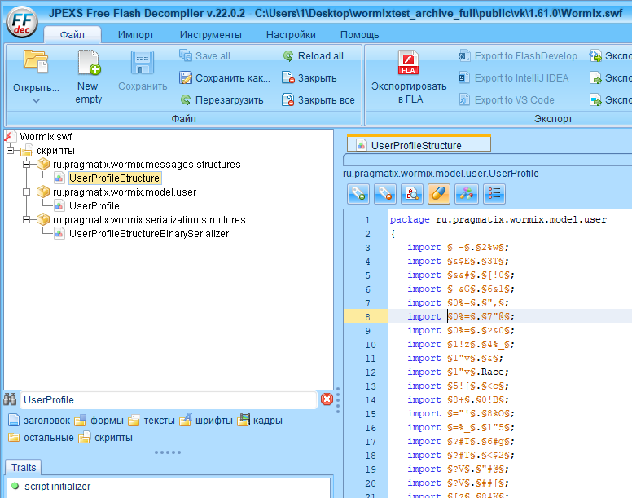Click the add trait tag icon
Image resolution: width=632 pixels, height=498 pixels.
point(358,194)
